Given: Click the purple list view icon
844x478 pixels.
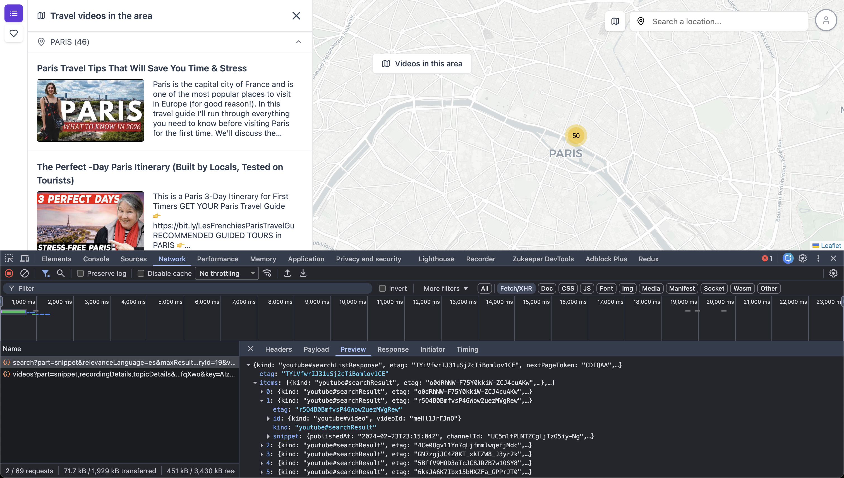Looking at the screenshot, I should (13, 13).
